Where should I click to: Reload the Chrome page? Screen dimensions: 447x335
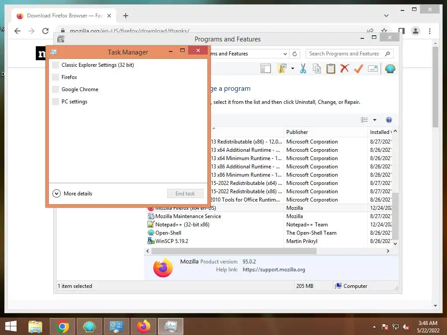[45, 31]
